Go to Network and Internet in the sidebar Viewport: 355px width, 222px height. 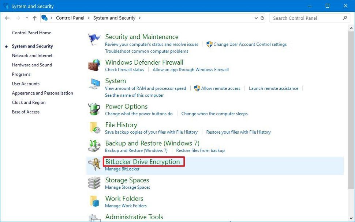32,55
